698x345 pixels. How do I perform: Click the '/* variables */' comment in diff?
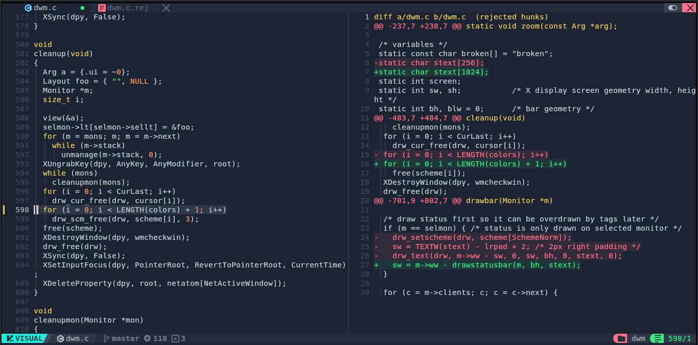(413, 44)
